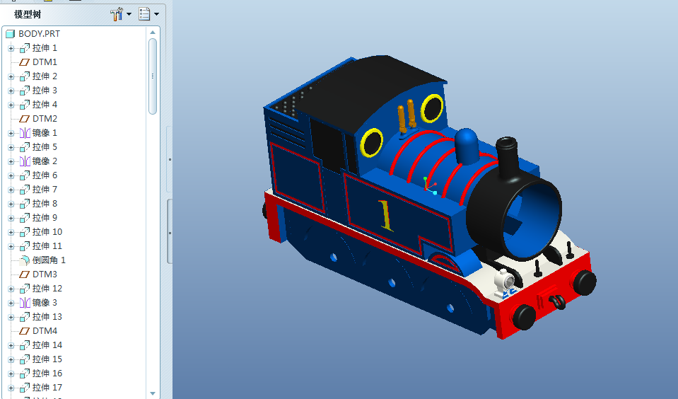Expand the 镜像 2 feature node

click(11, 162)
